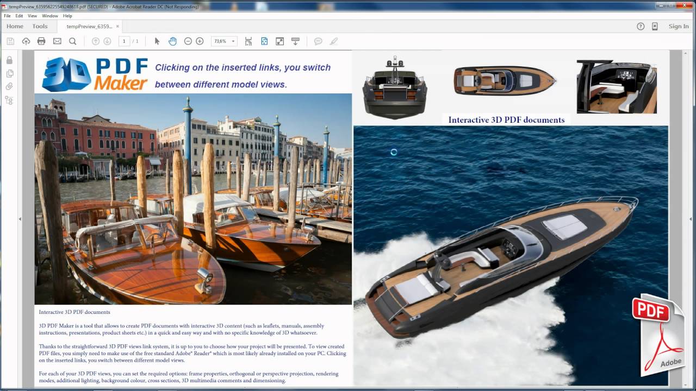Open the Edit menu
The image size is (696, 391).
coord(19,16)
